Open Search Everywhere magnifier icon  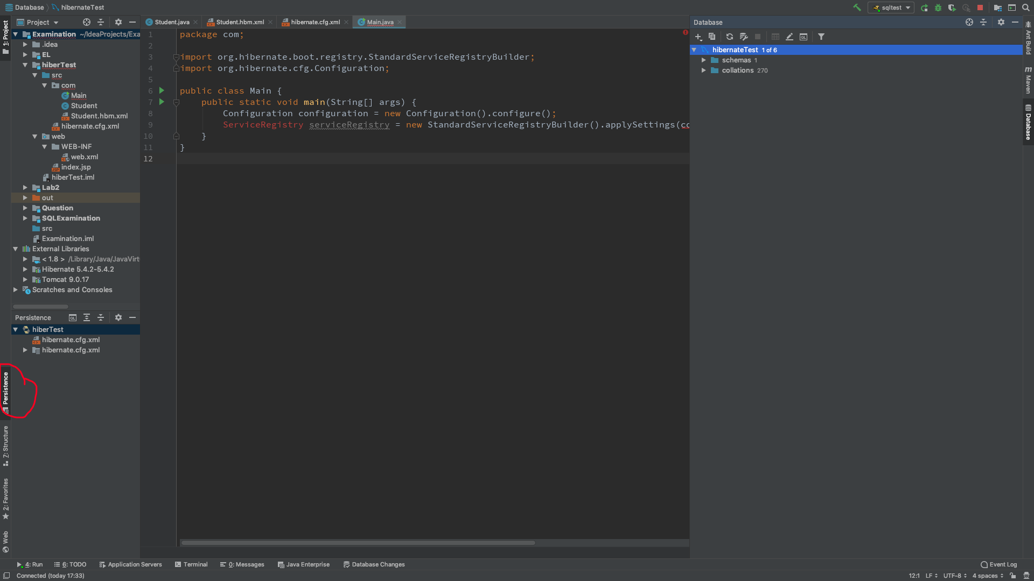[x=1026, y=8]
